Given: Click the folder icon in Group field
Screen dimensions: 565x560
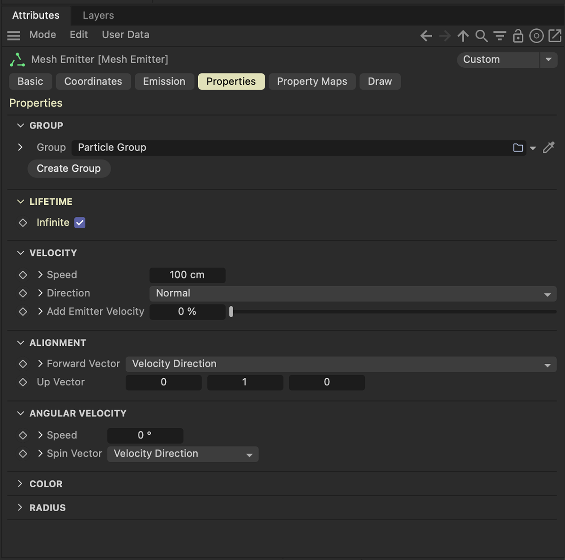Looking at the screenshot, I should pyautogui.click(x=518, y=148).
